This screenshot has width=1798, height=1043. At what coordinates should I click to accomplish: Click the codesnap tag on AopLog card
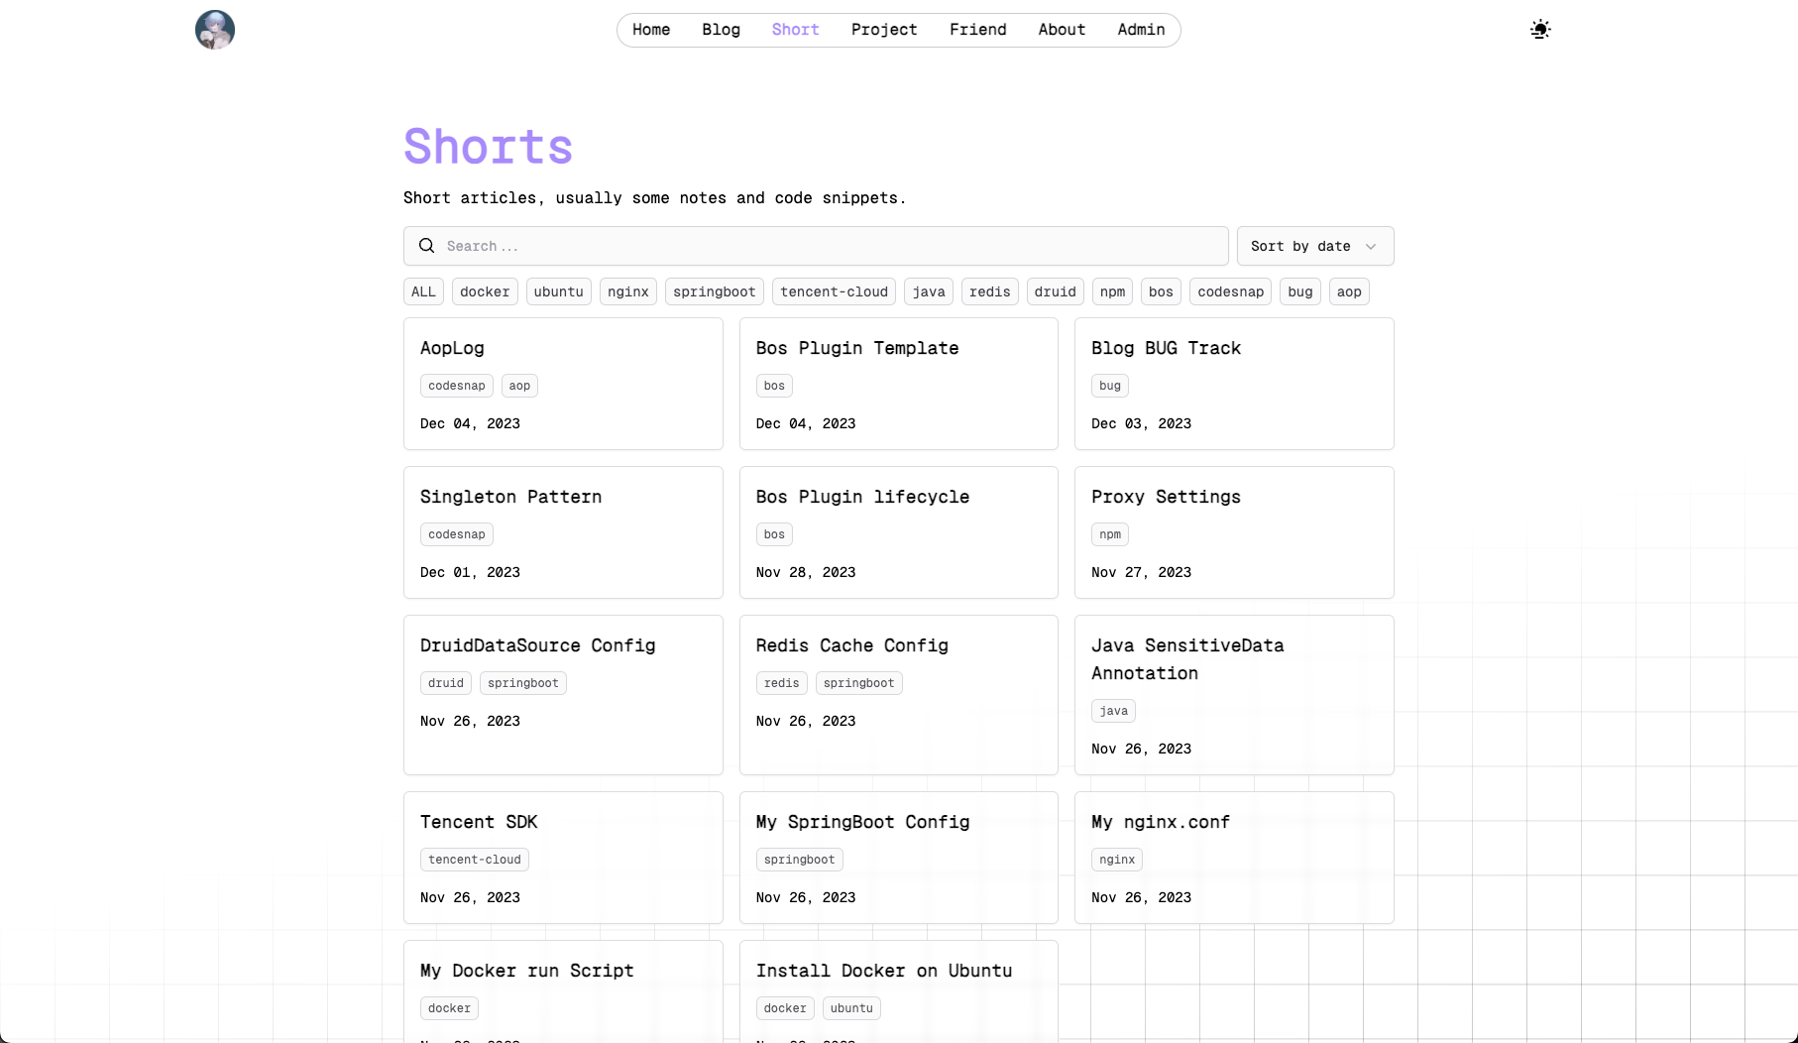(x=457, y=386)
